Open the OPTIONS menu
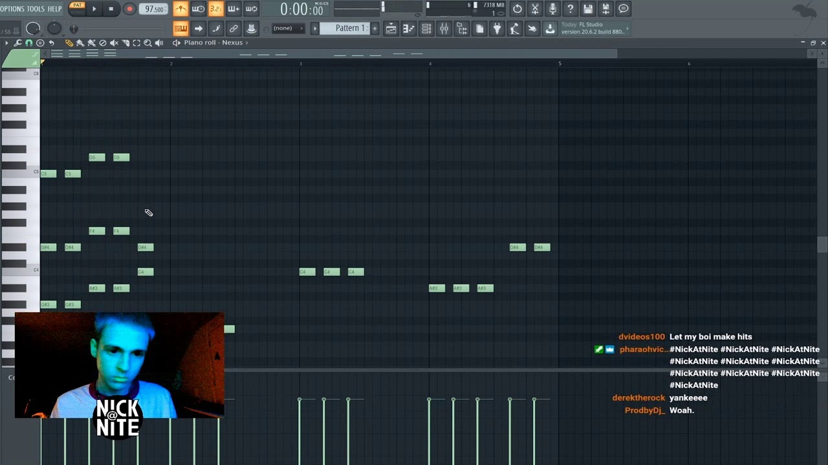 [x=12, y=9]
